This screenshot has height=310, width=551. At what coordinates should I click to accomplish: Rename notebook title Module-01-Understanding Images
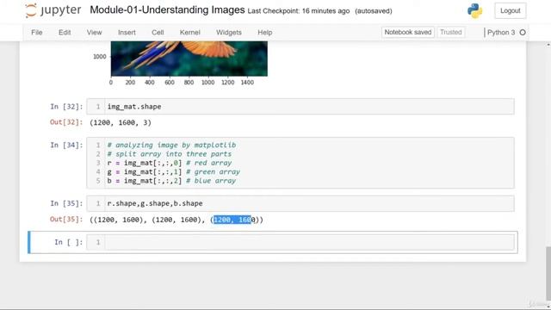(167, 9)
